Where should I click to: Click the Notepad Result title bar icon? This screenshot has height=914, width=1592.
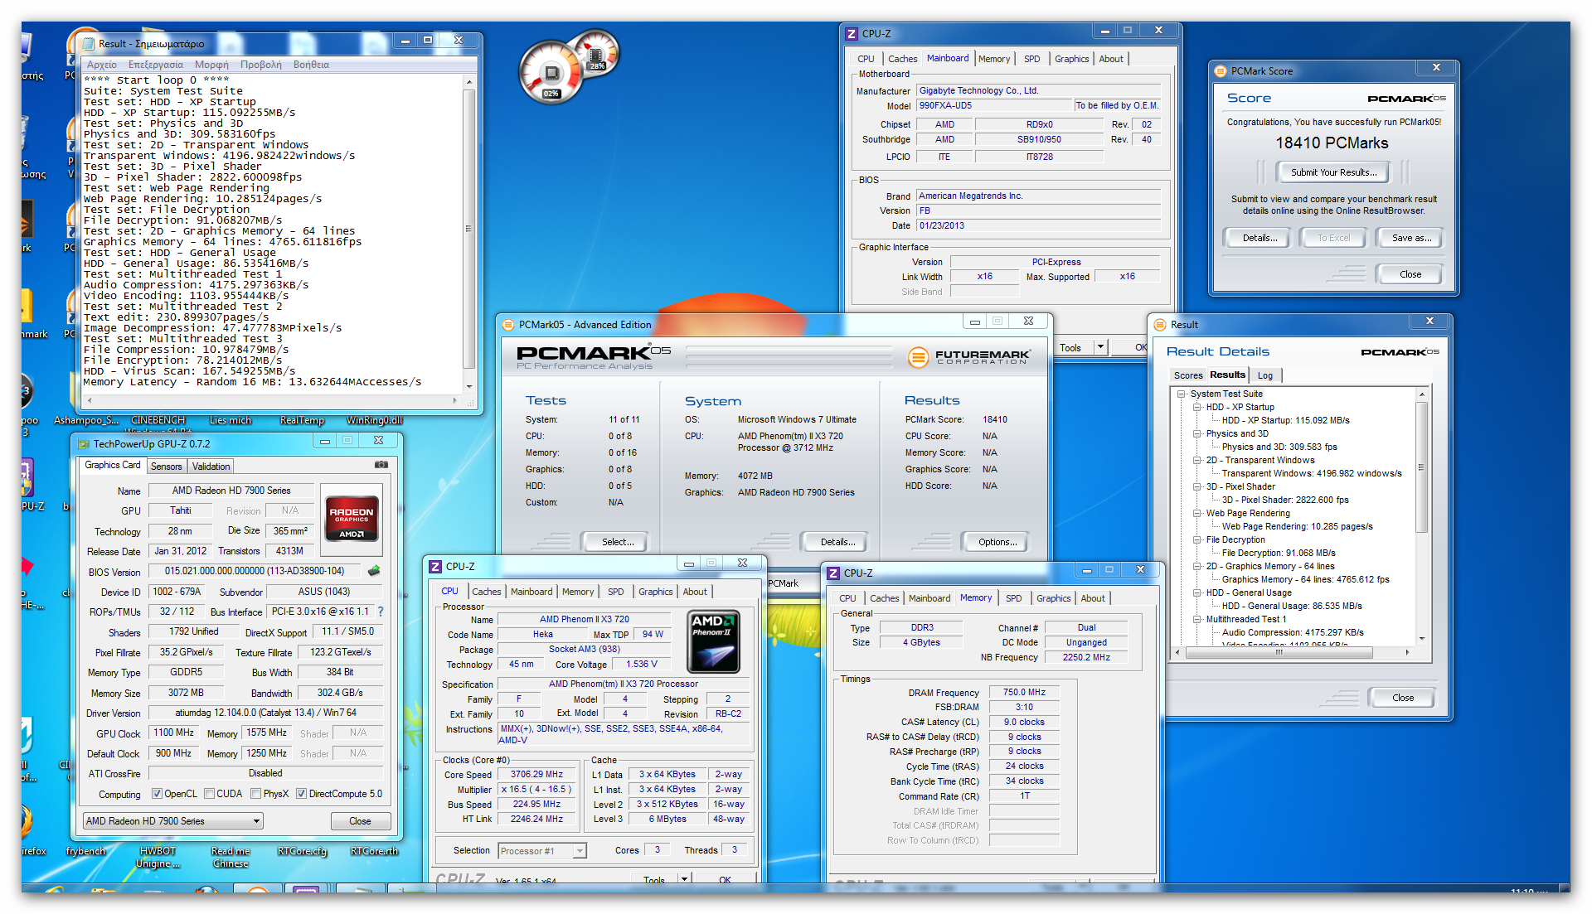(x=89, y=44)
